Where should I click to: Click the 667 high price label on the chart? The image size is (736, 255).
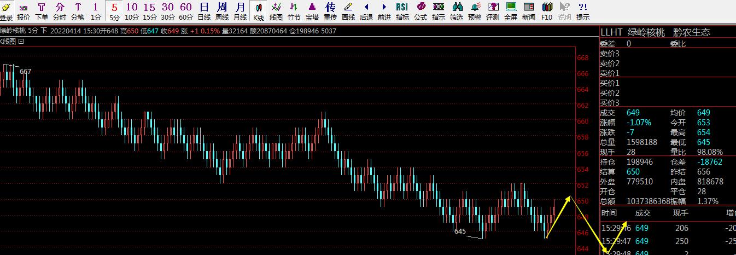[x=25, y=72]
